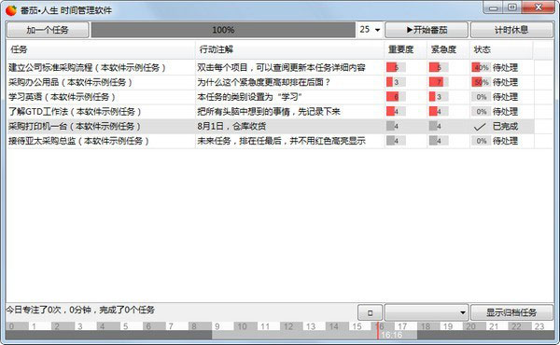This screenshot has height=345, width=560.
Task: Select task 建立公司标准采购流程
Action: [87, 67]
